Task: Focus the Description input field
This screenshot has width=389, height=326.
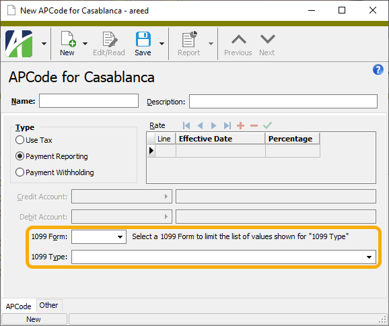Action: coord(283,101)
